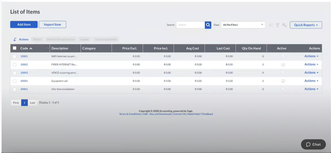
Task: Check the box for item 10003
Action: pos(14,73)
